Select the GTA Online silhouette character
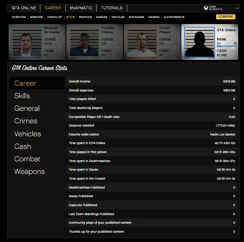This screenshot has width=244, height=242. coord(200,42)
